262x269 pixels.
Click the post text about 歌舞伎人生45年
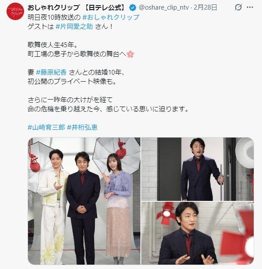(x=52, y=45)
